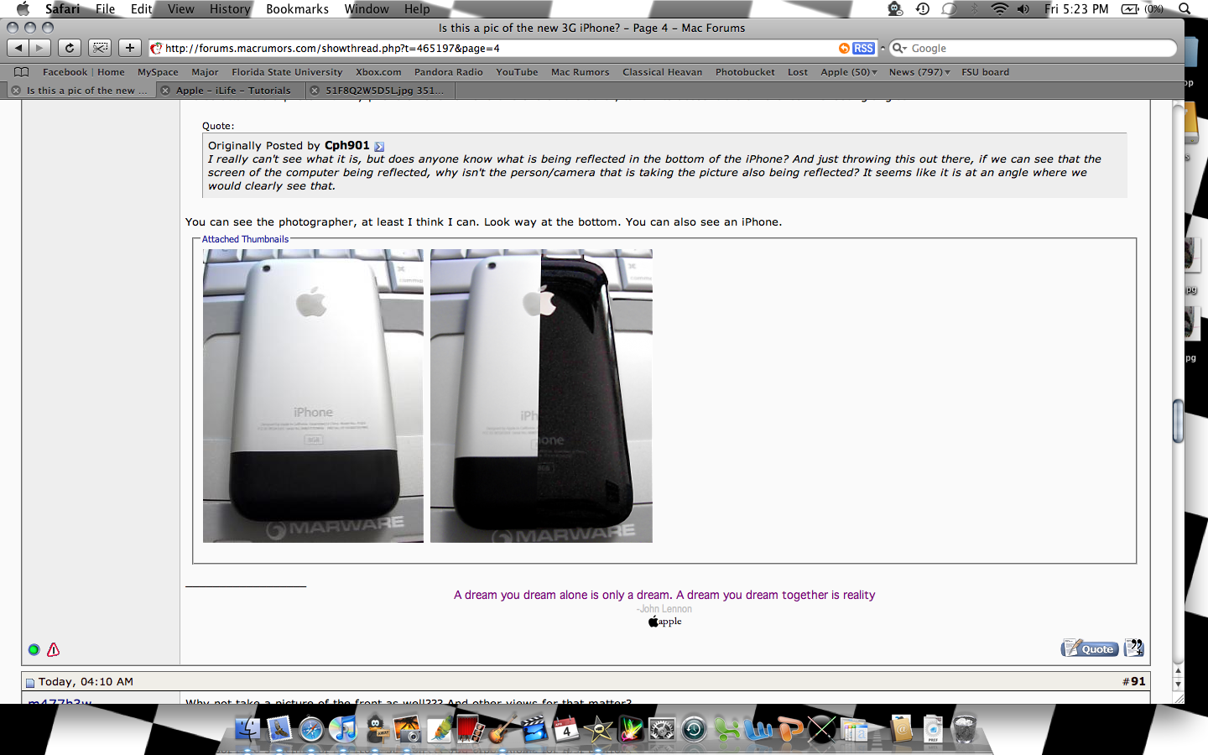Viewport: 1208px width, 755px height.
Task: Open iTunes from the Dock
Action: click(343, 729)
